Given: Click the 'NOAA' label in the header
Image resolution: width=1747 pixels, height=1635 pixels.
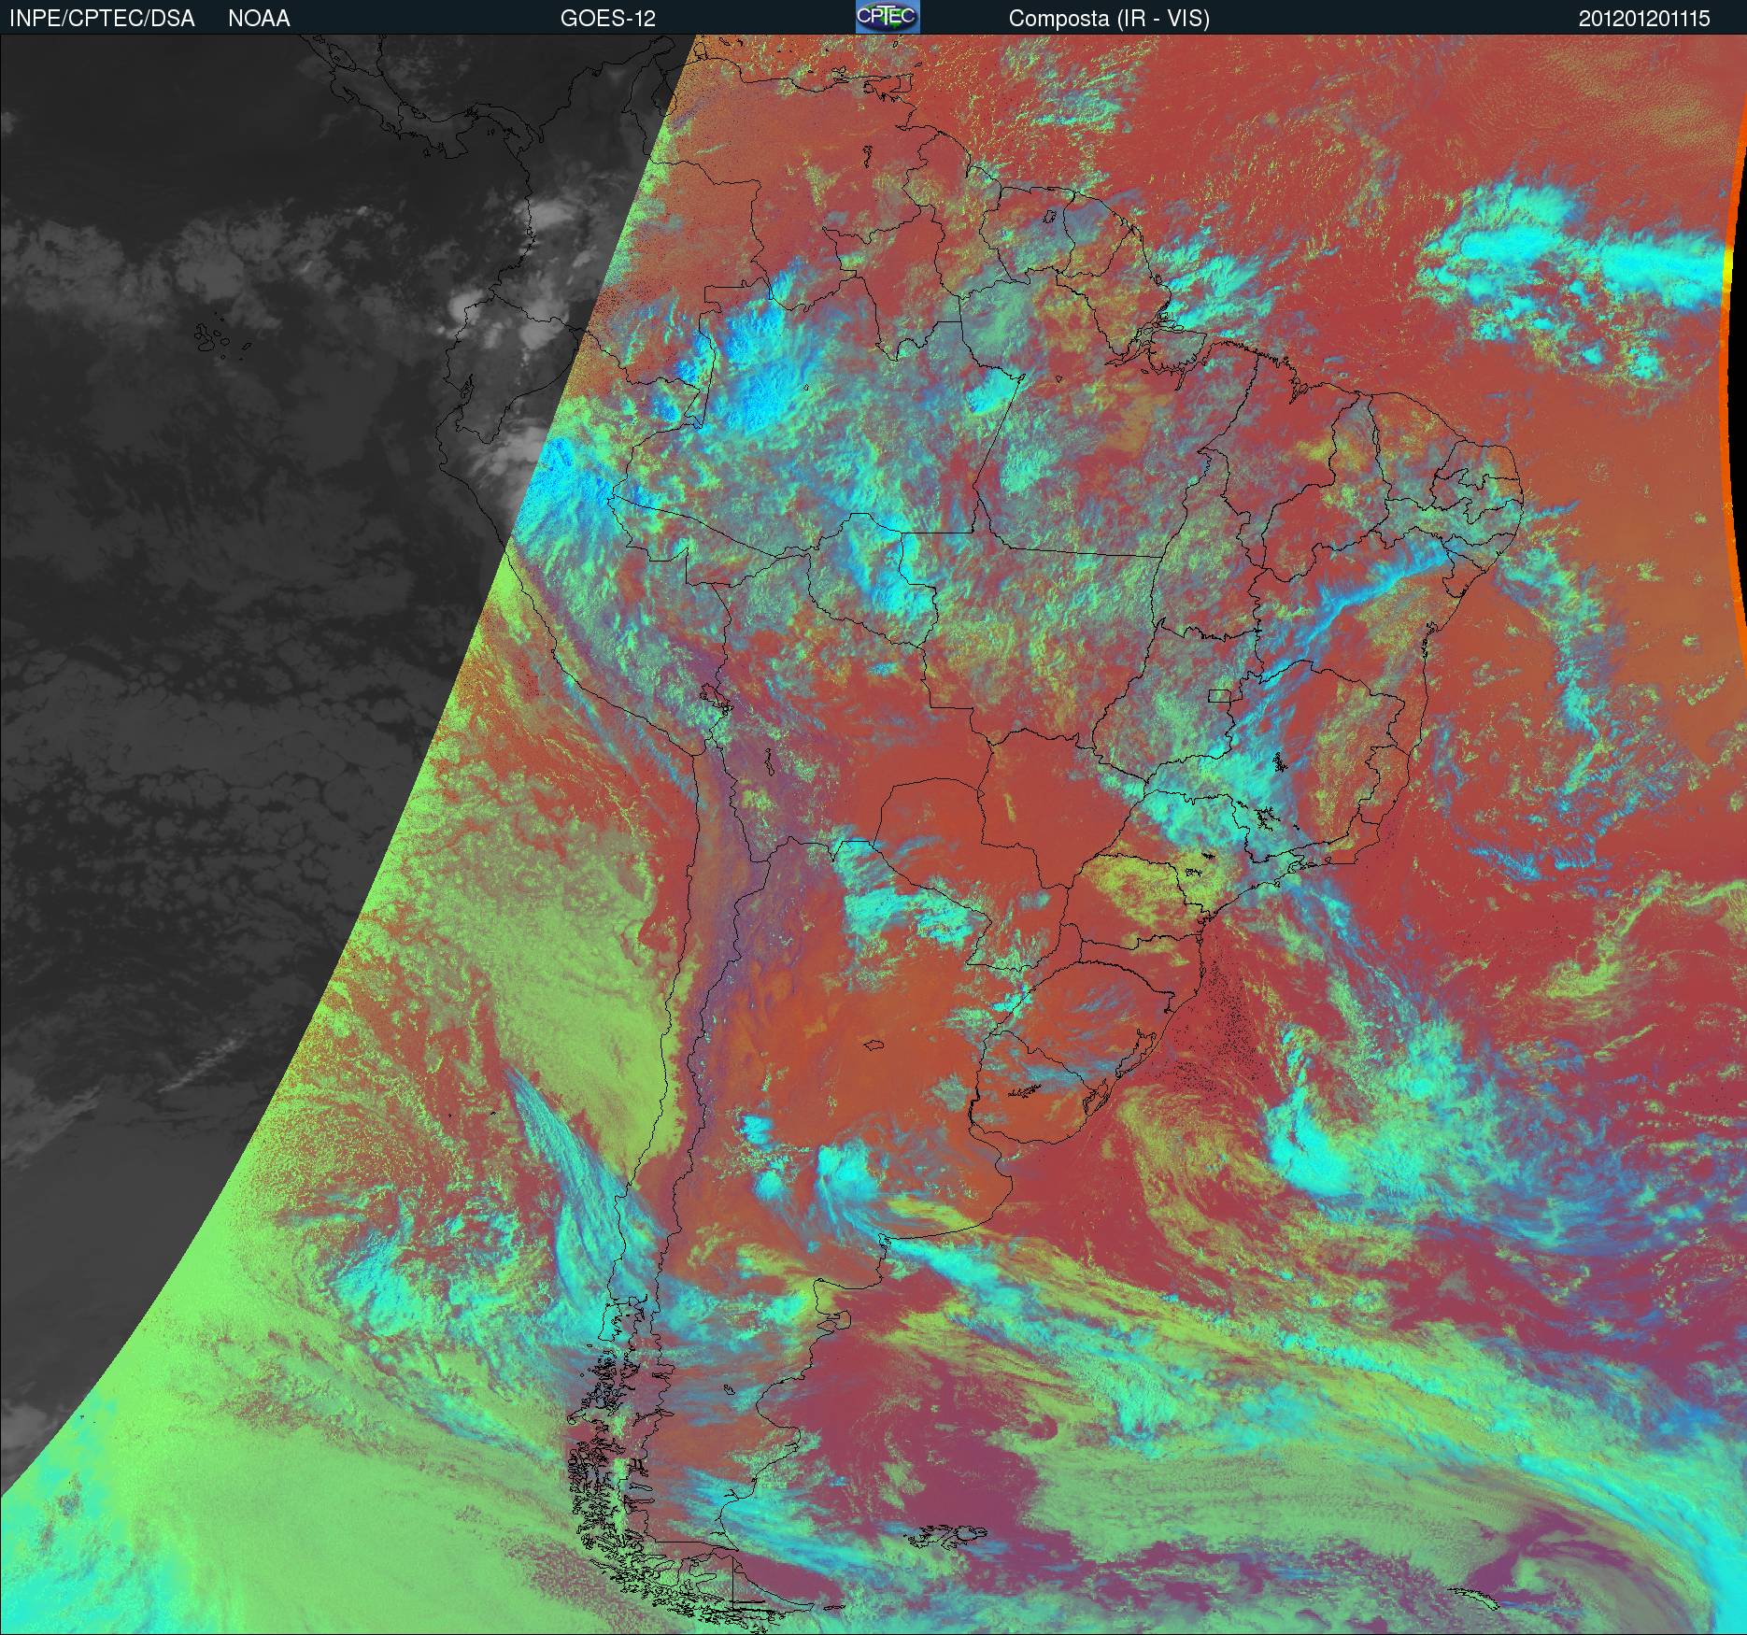Looking at the screenshot, I should pos(259,19).
